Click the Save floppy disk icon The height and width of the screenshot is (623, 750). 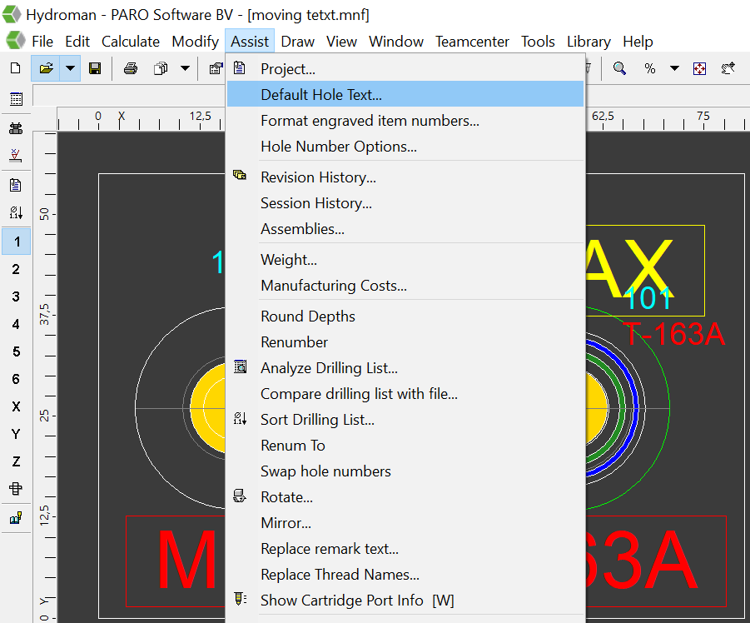point(95,68)
